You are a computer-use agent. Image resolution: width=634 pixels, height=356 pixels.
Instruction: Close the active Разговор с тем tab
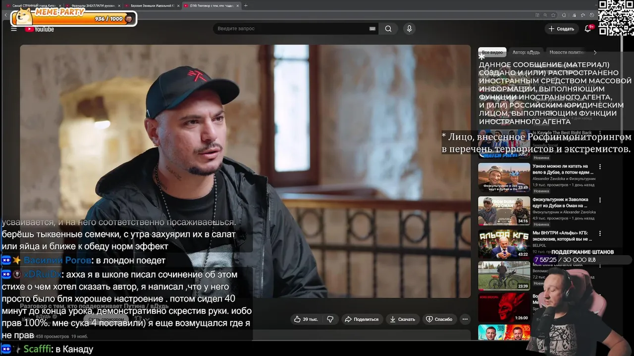[237, 5]
